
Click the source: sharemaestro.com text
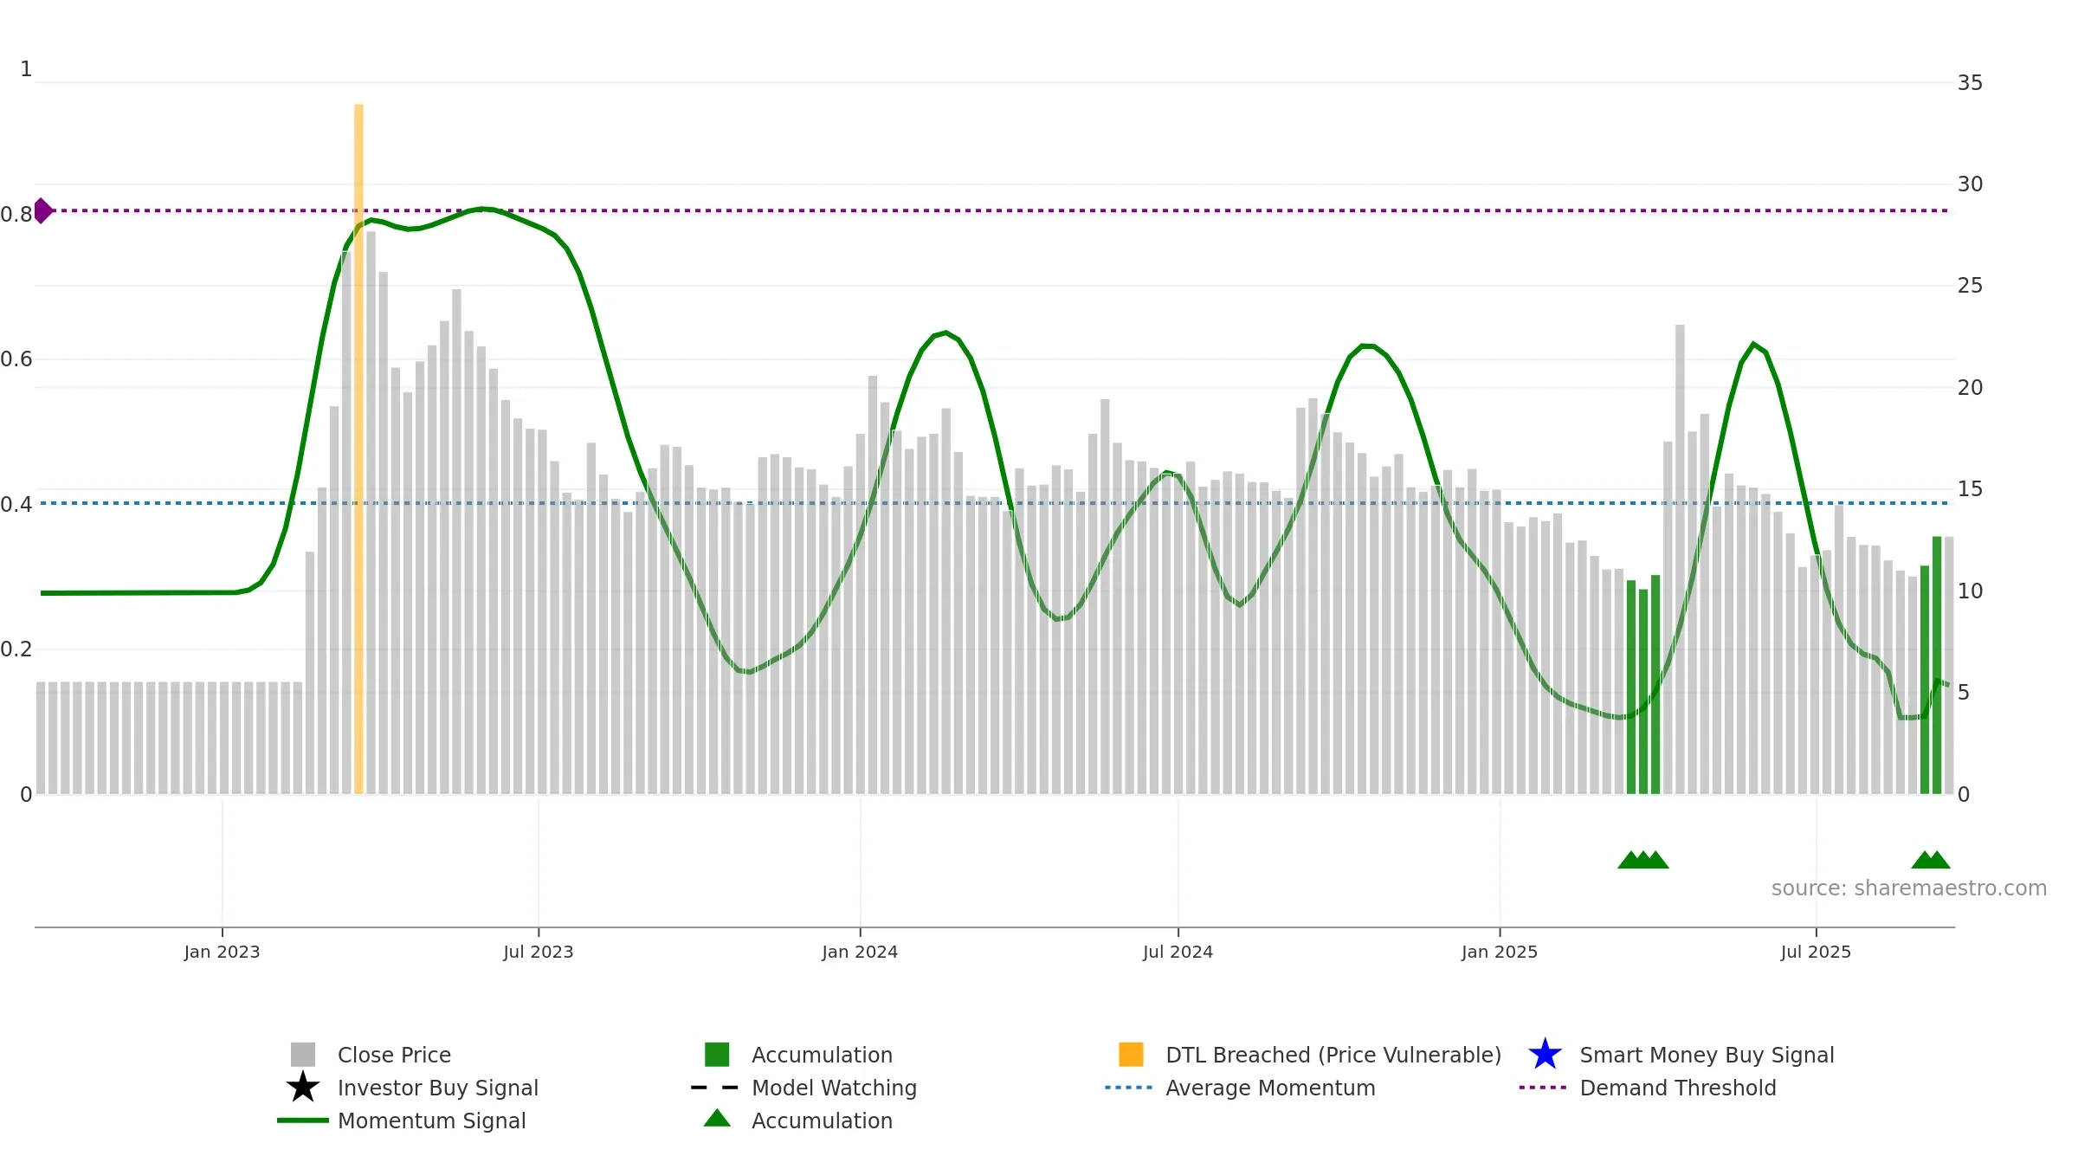[1909, 888]
